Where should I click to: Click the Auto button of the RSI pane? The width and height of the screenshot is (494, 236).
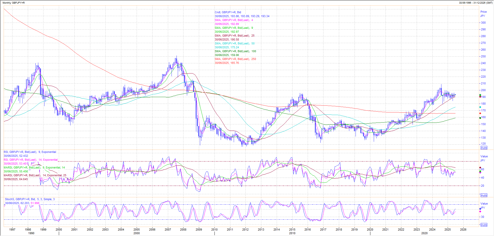[x=484, y=195]
